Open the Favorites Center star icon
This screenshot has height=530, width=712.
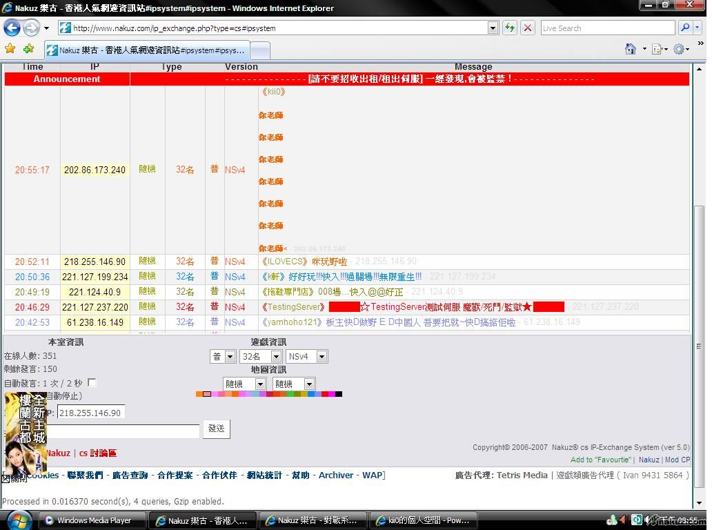(x=10, y=49)
